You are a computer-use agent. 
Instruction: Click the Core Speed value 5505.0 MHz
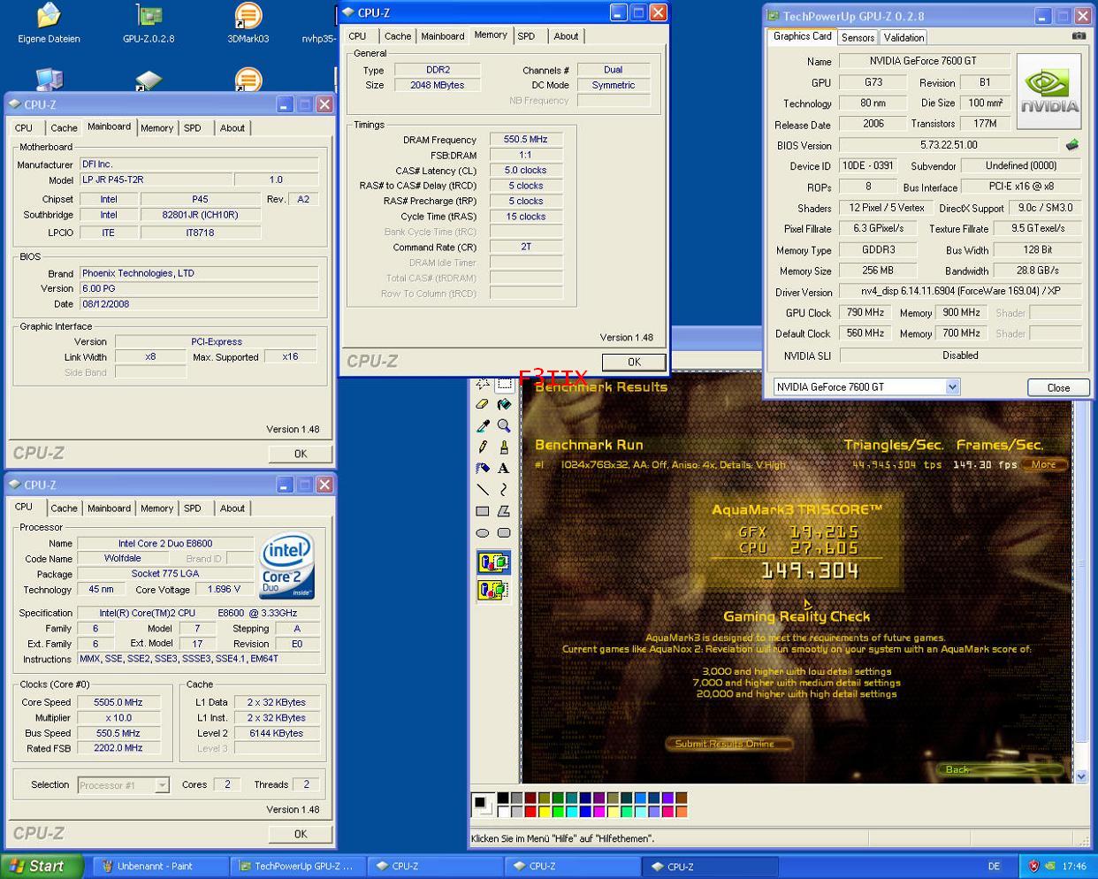[x=118, y=702]
